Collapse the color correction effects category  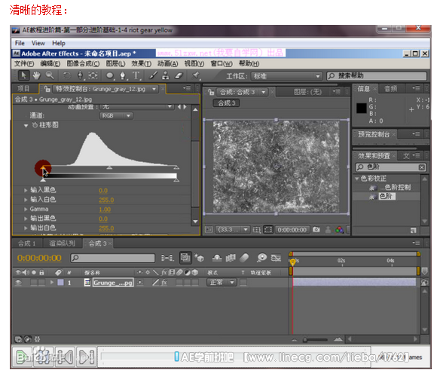(x=357, y=179)
